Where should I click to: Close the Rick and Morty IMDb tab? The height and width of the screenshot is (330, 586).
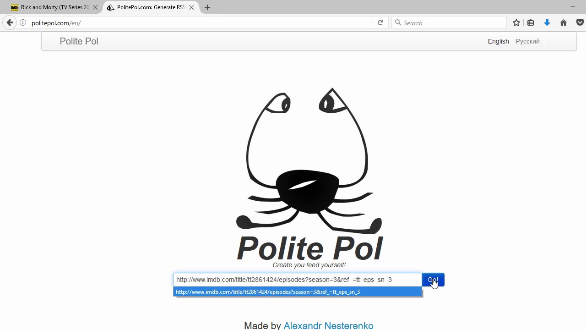pos(95,7)
